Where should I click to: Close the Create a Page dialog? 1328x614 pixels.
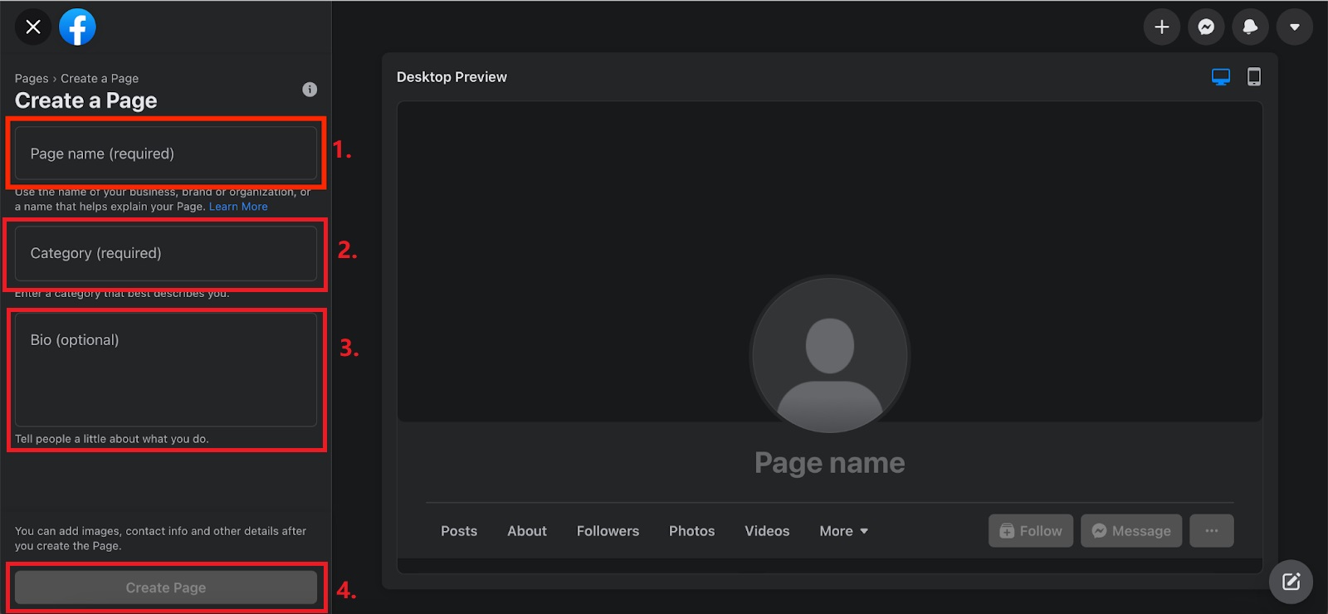(x=33, y=27)
